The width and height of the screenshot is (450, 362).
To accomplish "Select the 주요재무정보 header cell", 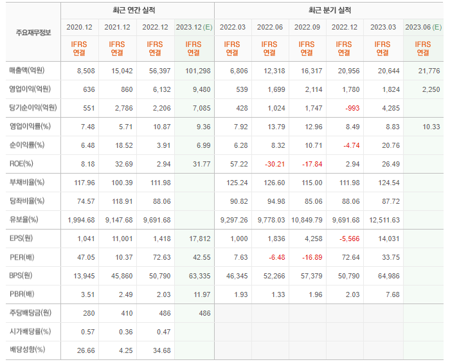I will 33,32.
